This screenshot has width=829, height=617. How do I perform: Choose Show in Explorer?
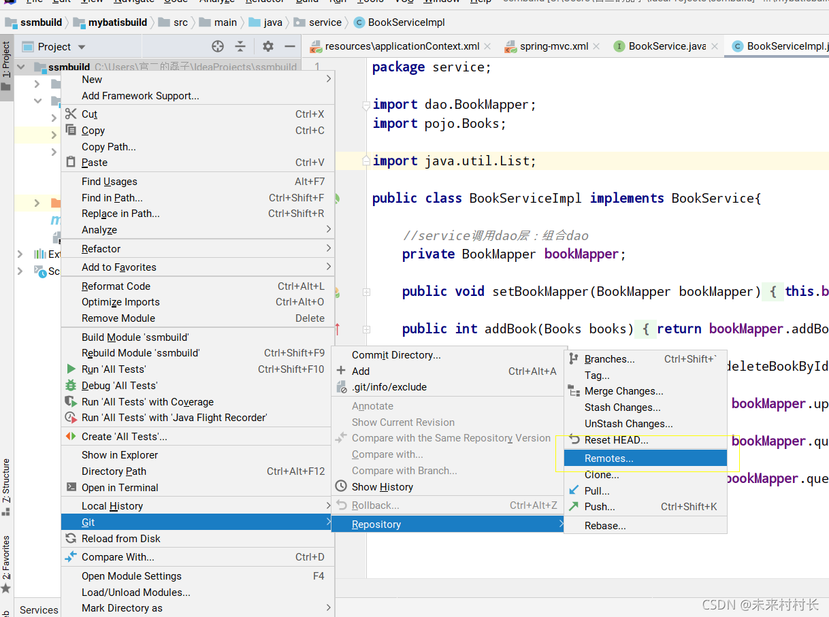pyautogui.click(x=198, y=455)
